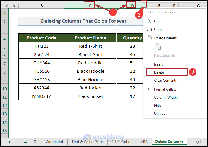Click quantity cell showing 45
The height and width of the screenshot is (147, 208).
(x=130, y=54)
